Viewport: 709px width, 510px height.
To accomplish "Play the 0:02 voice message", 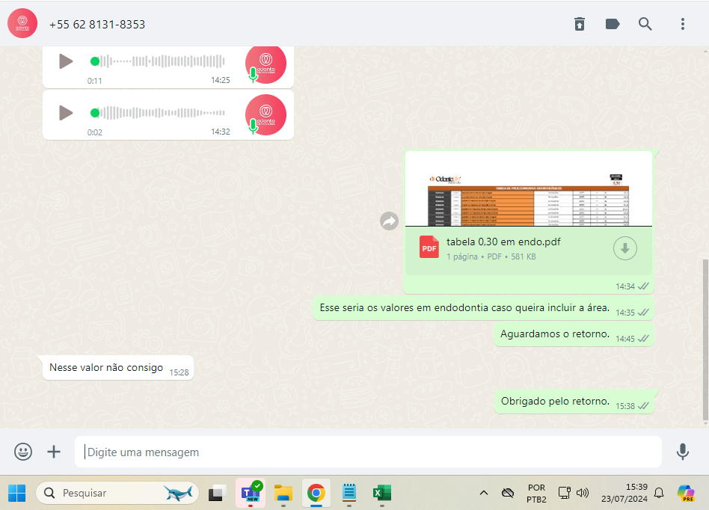I will click(66, 113).
